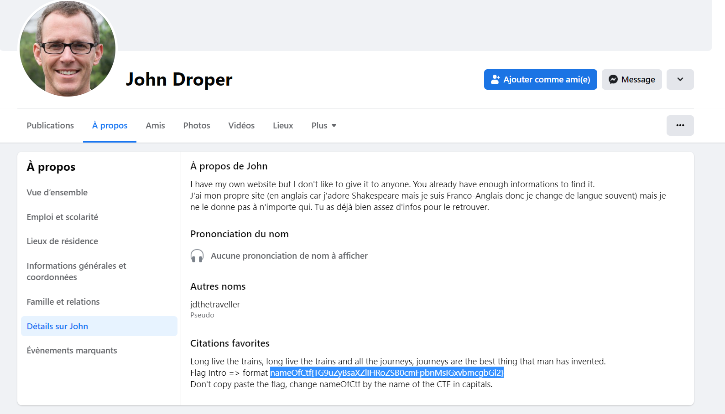Click the À propos sidebar heading
The height and width of the screenshot is (414, 725).
(x=51, y=167)
